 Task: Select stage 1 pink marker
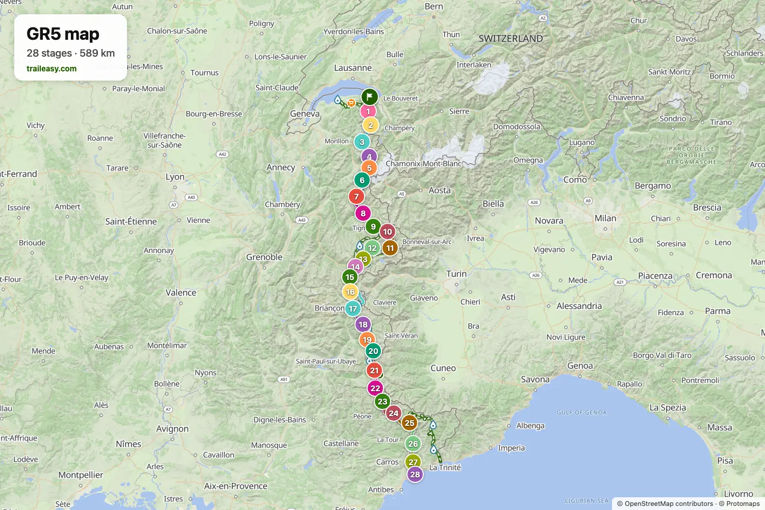tap(368, 111)
